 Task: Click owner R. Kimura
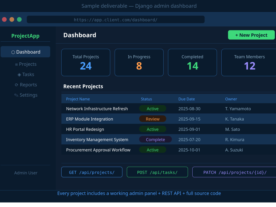(x=235, y=140)
